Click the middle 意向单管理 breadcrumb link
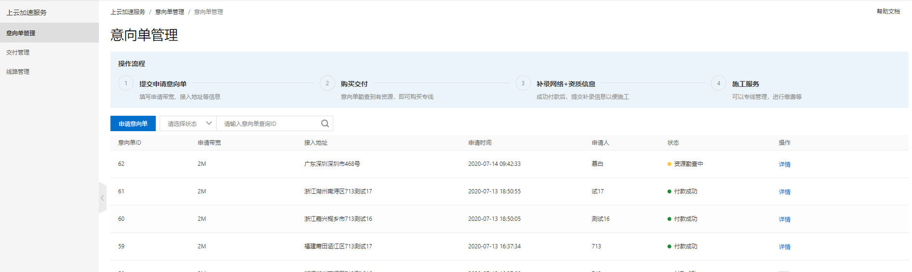 [x=170, y=12]
